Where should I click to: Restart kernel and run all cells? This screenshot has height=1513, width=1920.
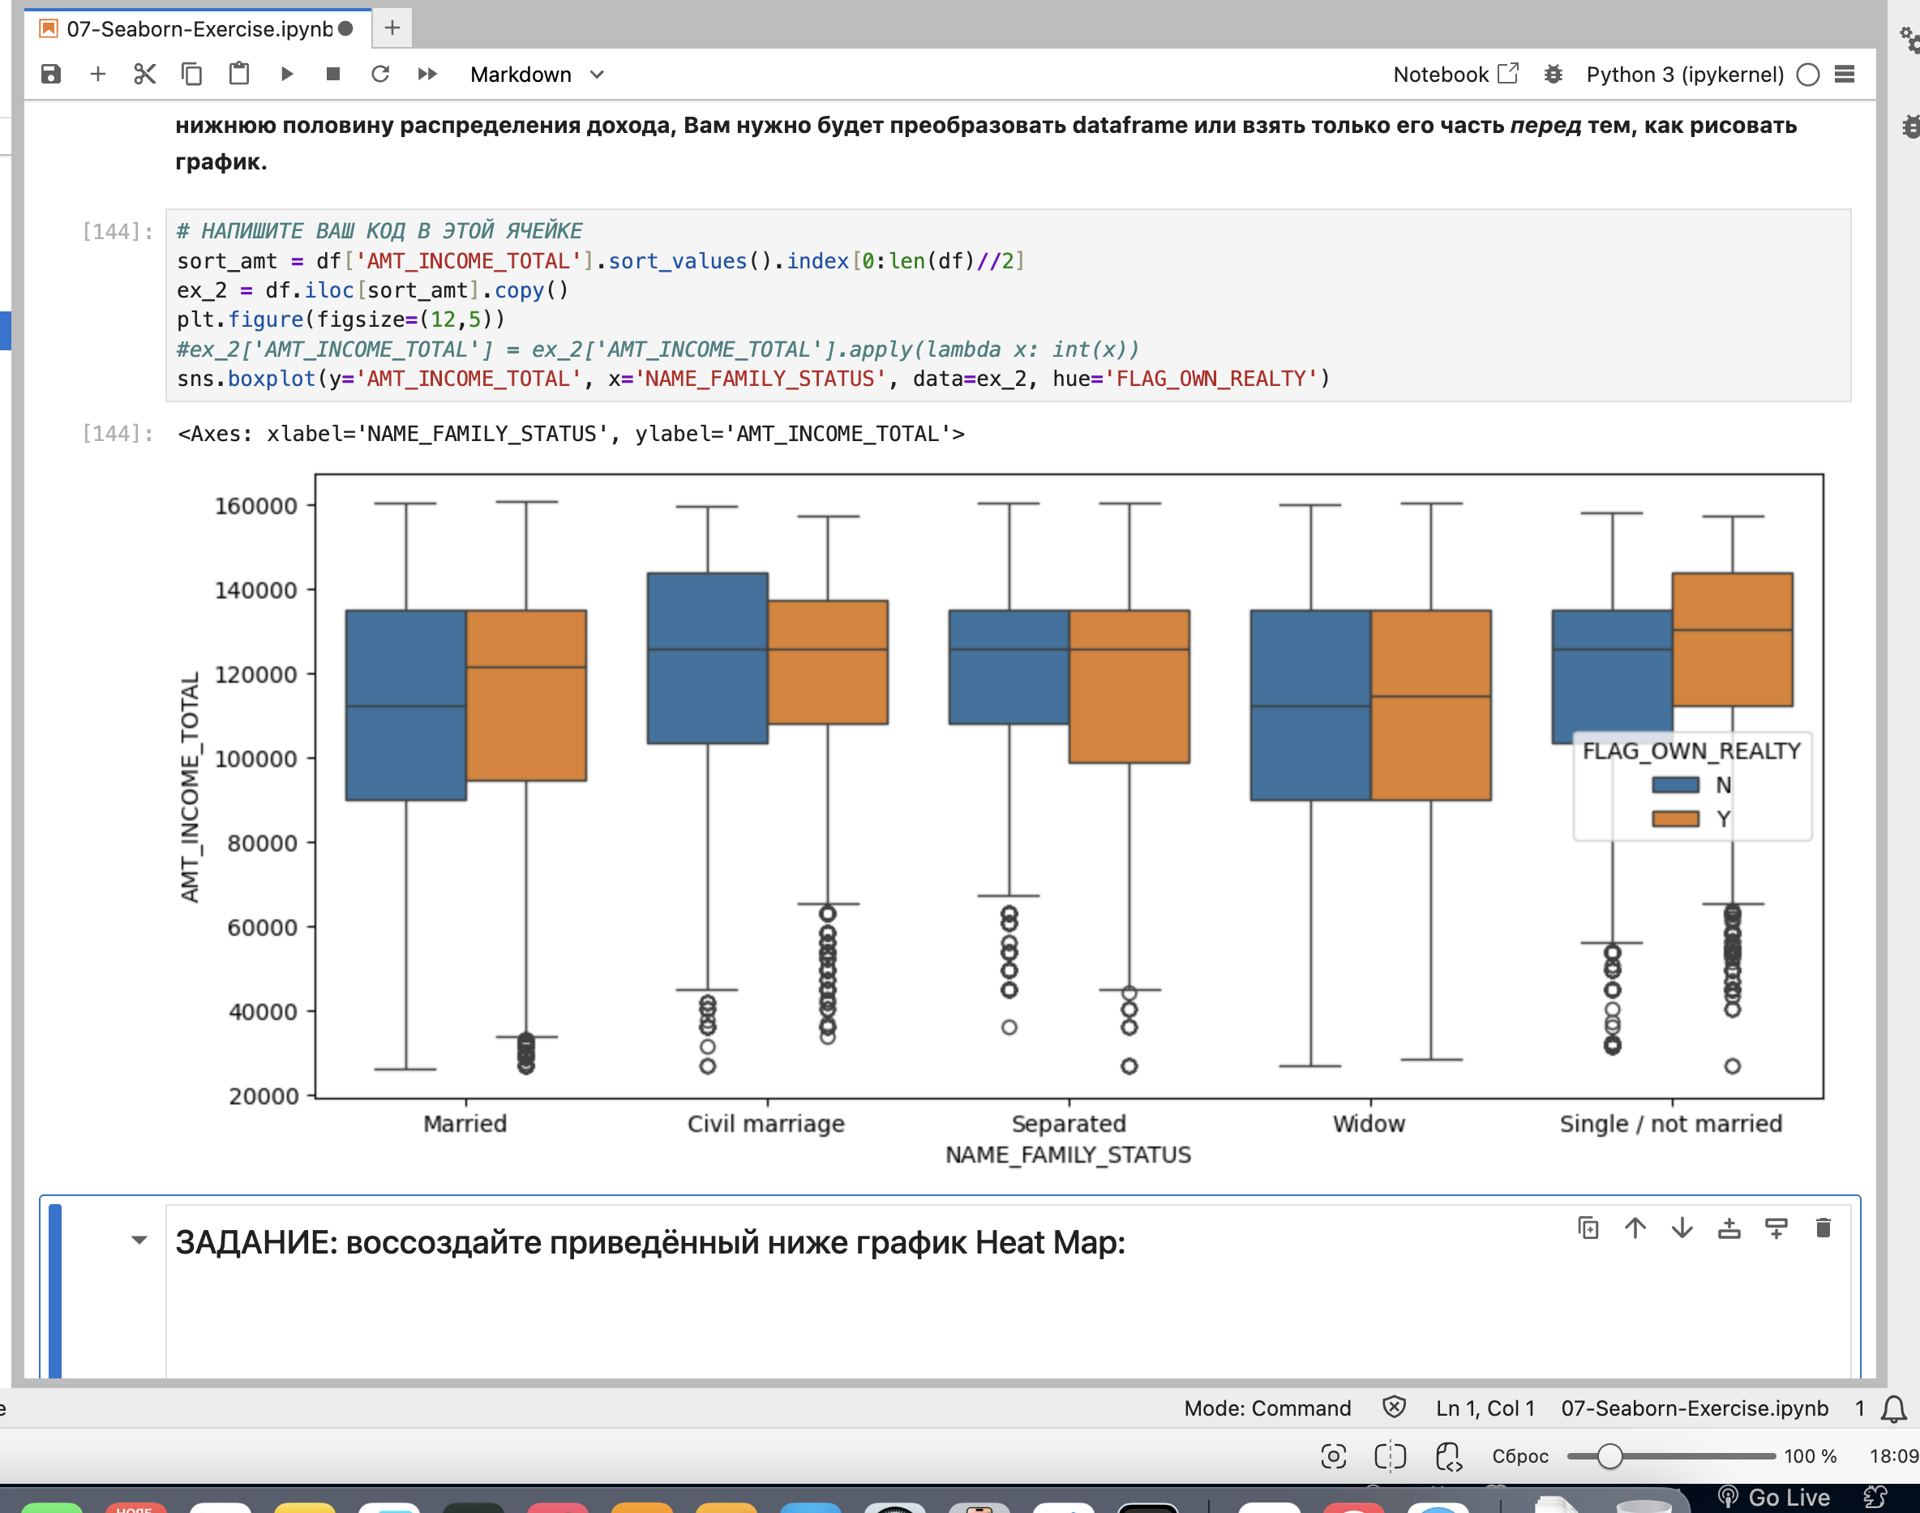(x=428, y=75)
